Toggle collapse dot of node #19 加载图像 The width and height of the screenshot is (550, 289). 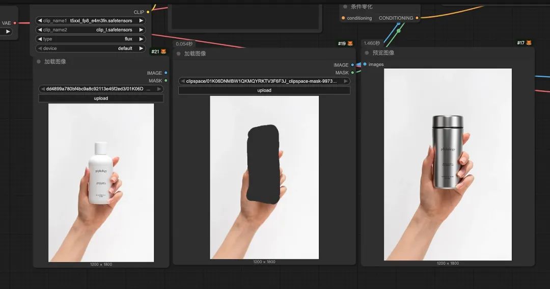[179, 54]
